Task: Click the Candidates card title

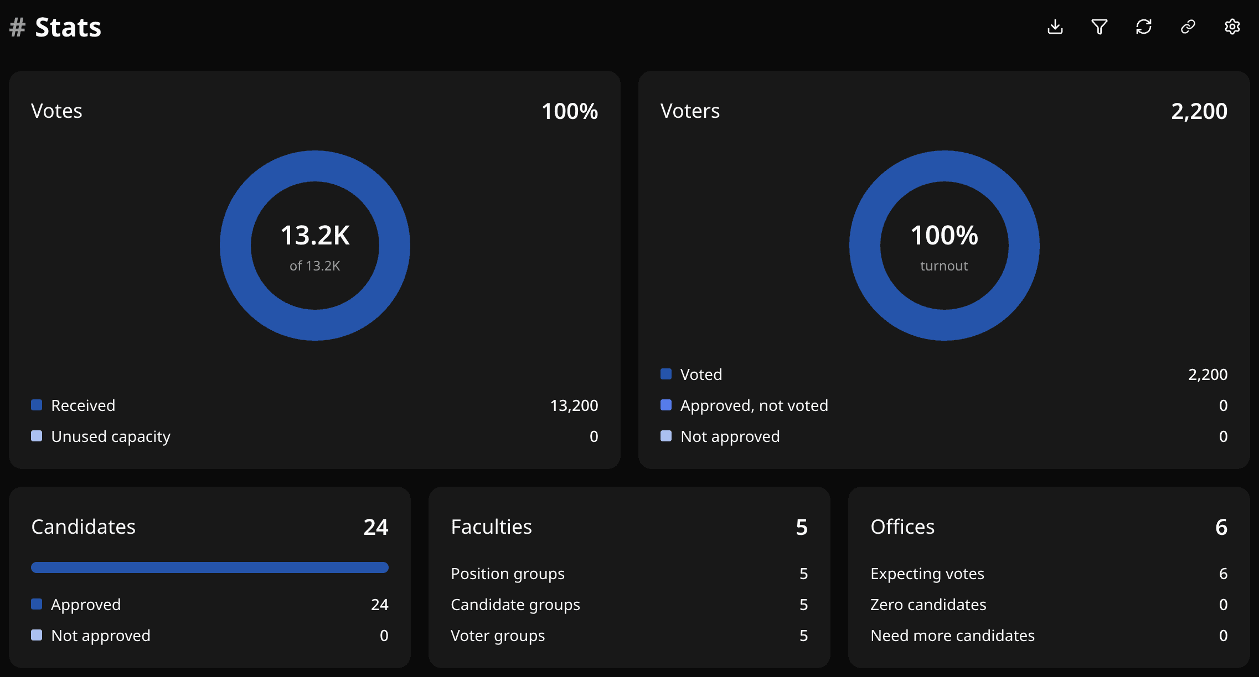Action: tap(84, 527)
